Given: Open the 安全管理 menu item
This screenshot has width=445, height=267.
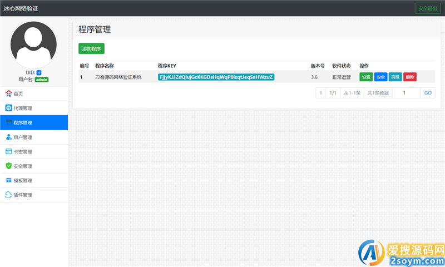Looking at the screenshot, I should coord(34,166).
